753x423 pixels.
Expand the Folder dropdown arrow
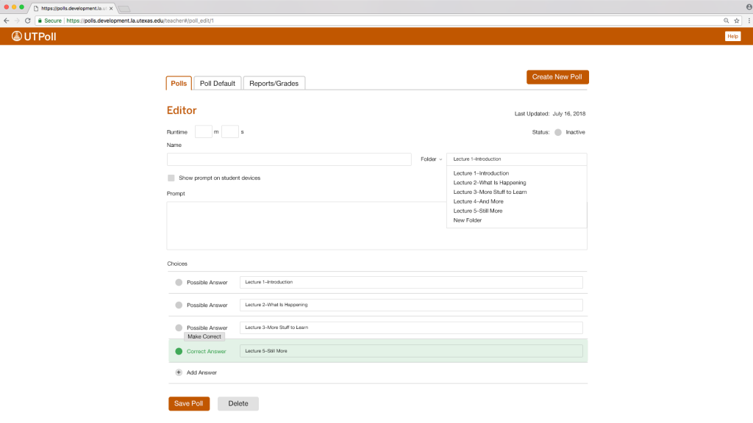(x=440, y=159)
